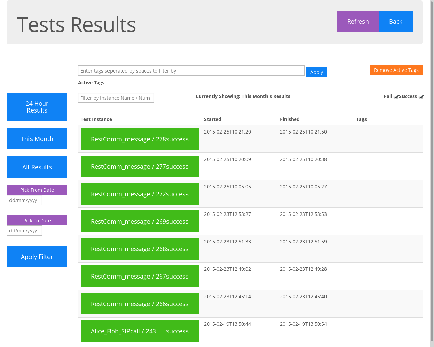Image resolution: width=434 pixels, height=347 pixels.
Task: Open the Pick From Date picker
Action: tap(37, 190)
